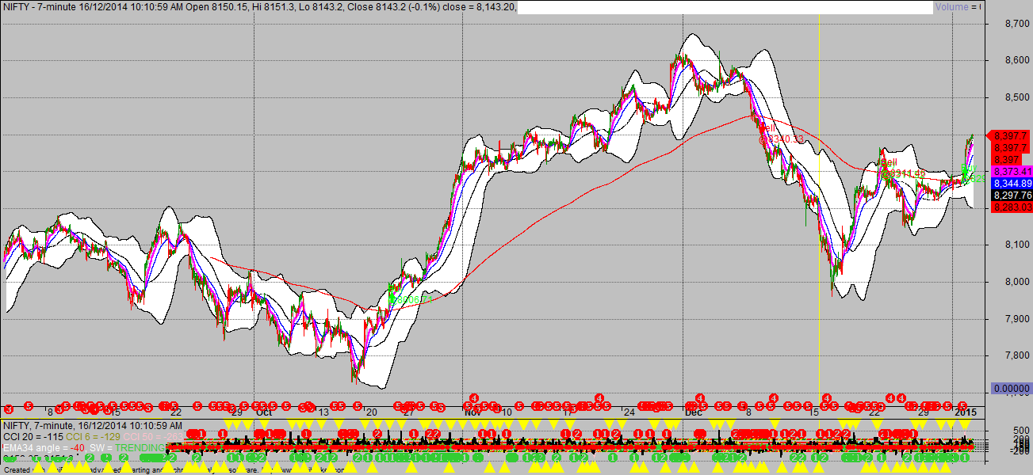Click the 13 date label after Oct
Image resolution: width=1033 pixels, height=475 pixels.
click(x=323, y=412)
